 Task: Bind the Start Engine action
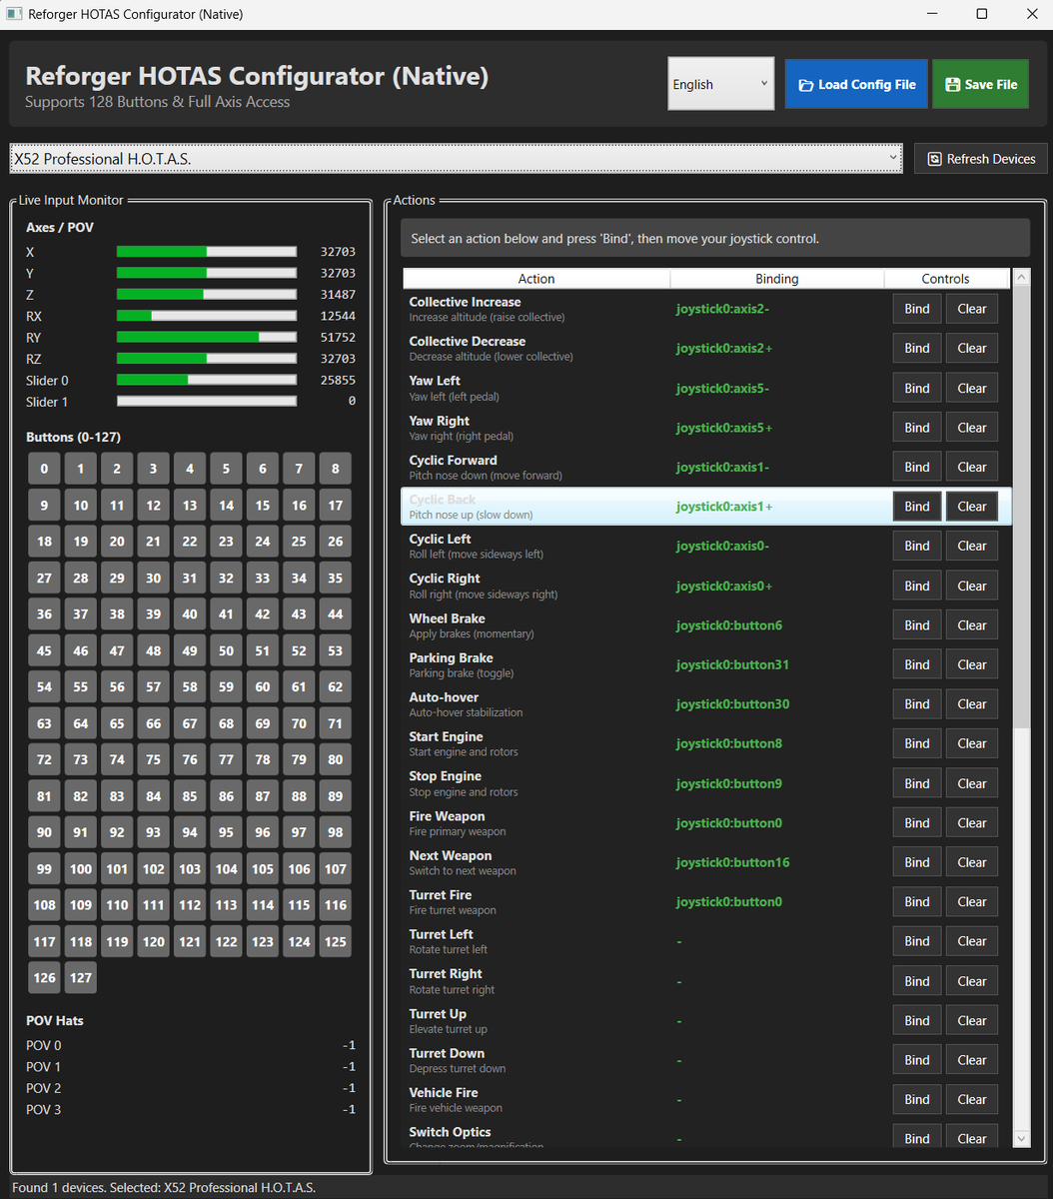pyautogui.click(x=917, y=743)
